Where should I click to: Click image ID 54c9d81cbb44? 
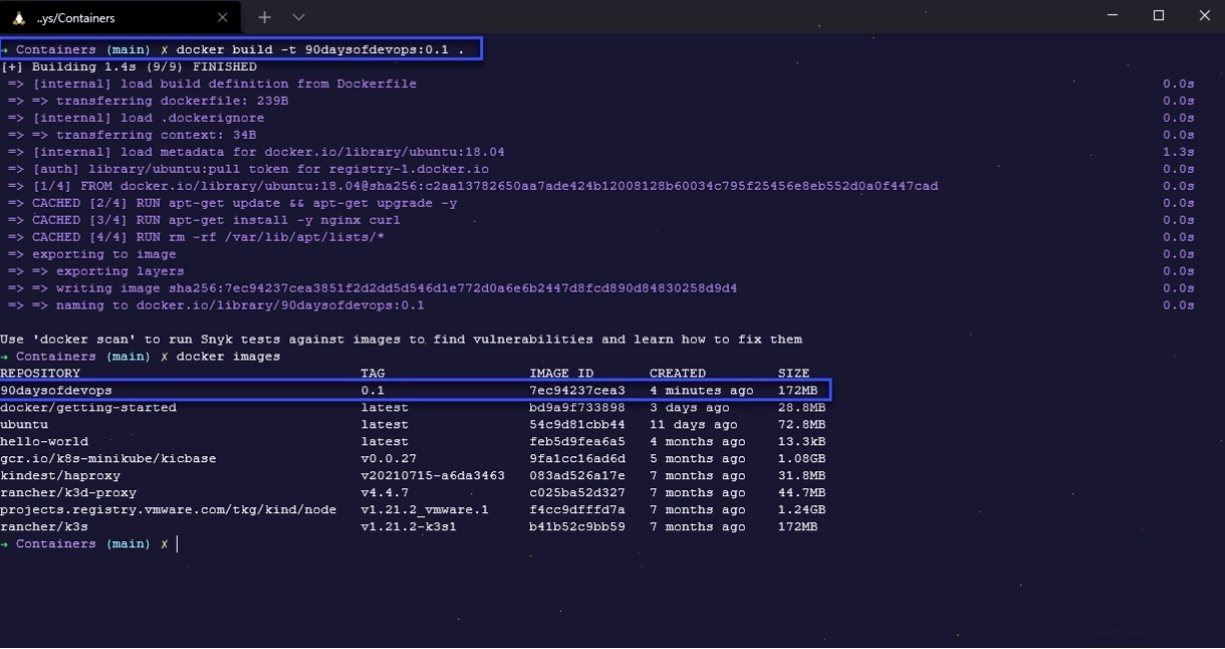click(x=577, y=424)
